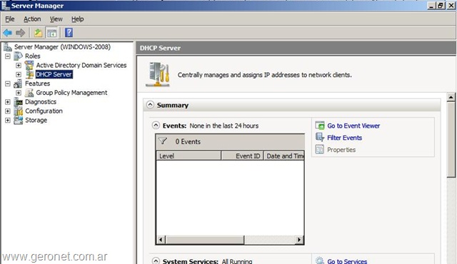Click events list horizontal scroll right arrow
Image resolution: width=457 pixels, height=264 pixels.
(299, 240)
